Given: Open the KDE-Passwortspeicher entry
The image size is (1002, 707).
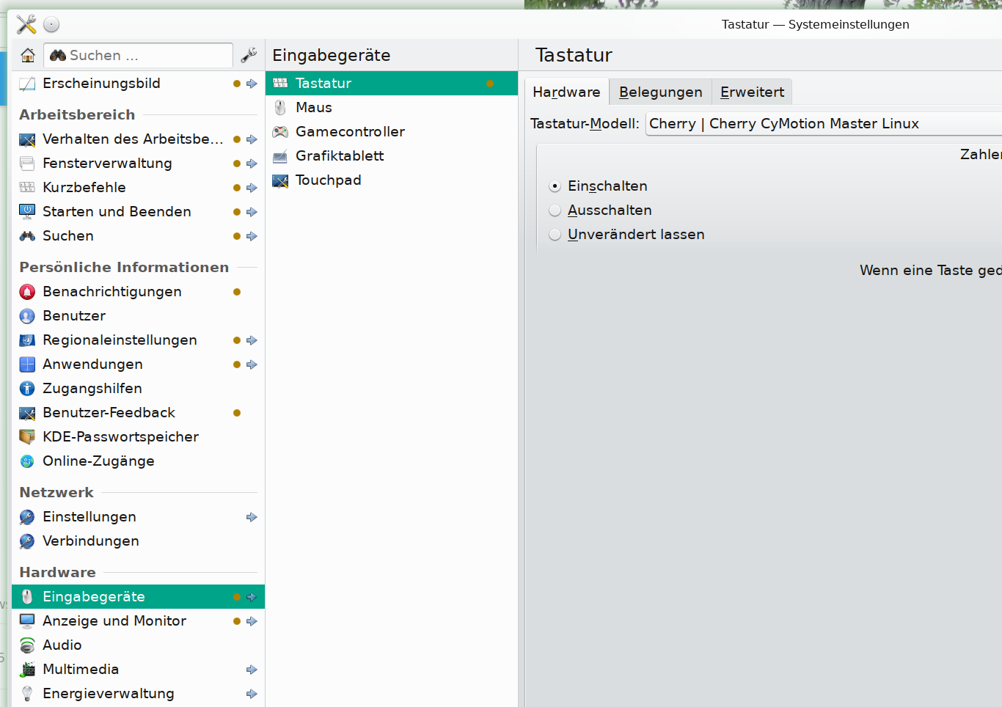Looking at the screenshot, I should coord(120,437).
